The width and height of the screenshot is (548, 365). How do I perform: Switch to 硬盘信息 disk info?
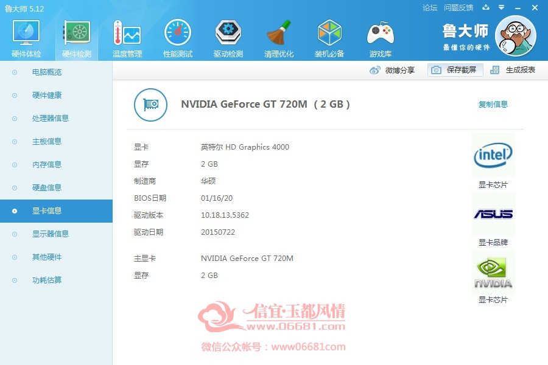tap(47, 187)
